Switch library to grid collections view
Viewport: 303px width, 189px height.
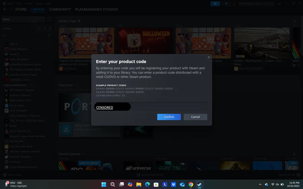[49, 19]
